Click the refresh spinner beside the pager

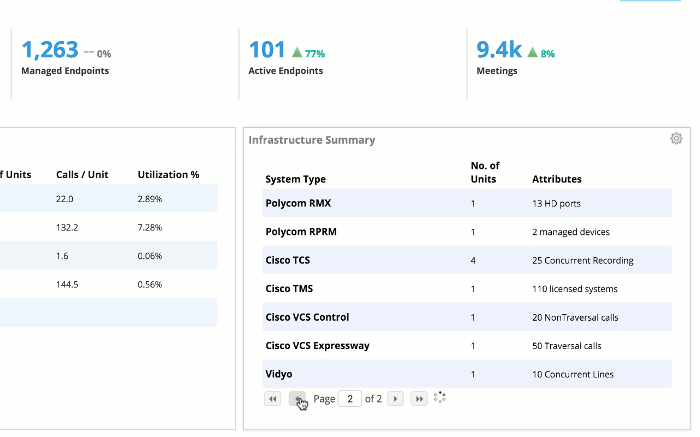click(x=440, y=398)
